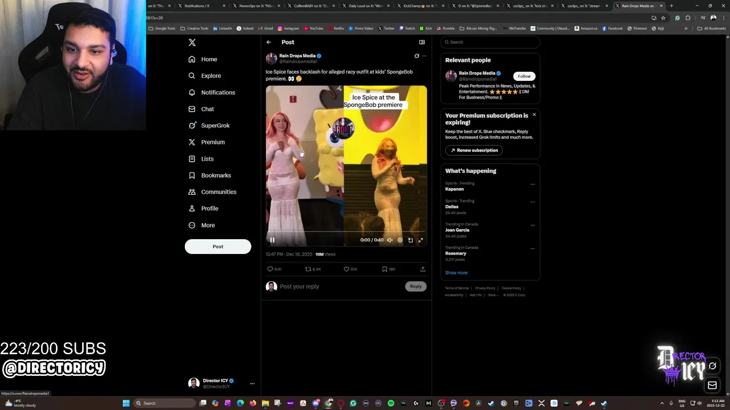
Task: Enter video fullscreen mode
Action: tap(421, 240)
